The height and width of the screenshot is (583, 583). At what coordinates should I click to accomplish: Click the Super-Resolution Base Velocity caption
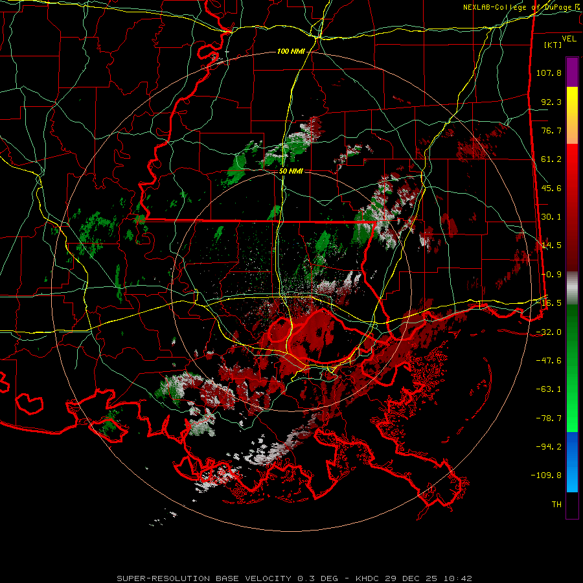[x=295, y=578]
